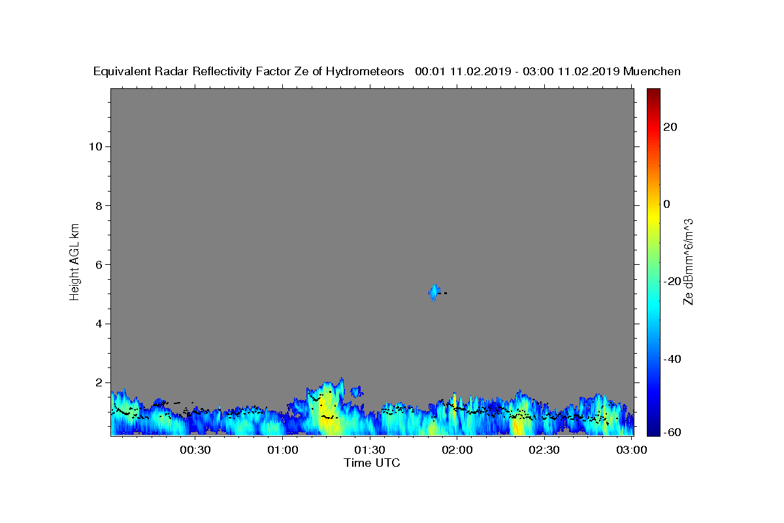Viewport: 784px width, 523px height.
Task: Click the height tick label 4
Action: click(100, 324)
